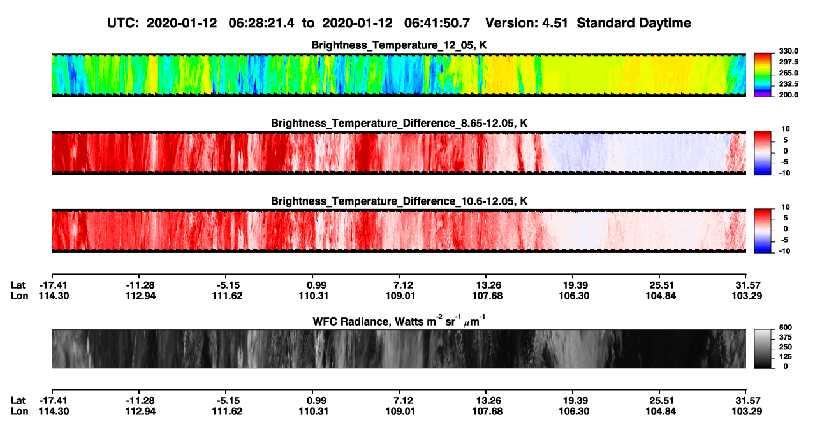Click the 500 label on the WFC colorbar
The height and width of the screenshot is (425, 829).
click(x=784, y=327)
